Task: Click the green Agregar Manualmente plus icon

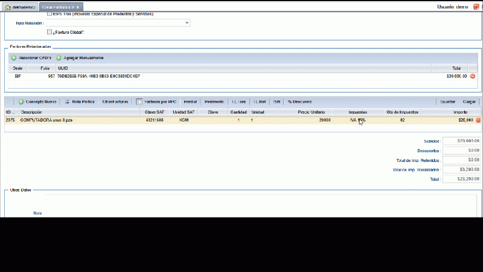Action: [59, 58]
